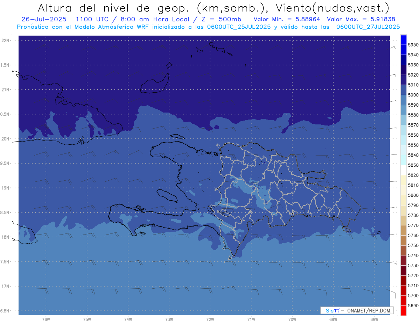Click the '5780' legend value
The width and height of the screenshot is (420, 324).
click(413, 215)
